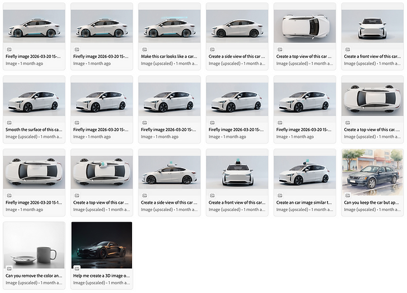The height and width of the screenshot is (293, 407).
Task: Open 'Create an car image similar t...' car thumbnail
Action: click(305, 172)
